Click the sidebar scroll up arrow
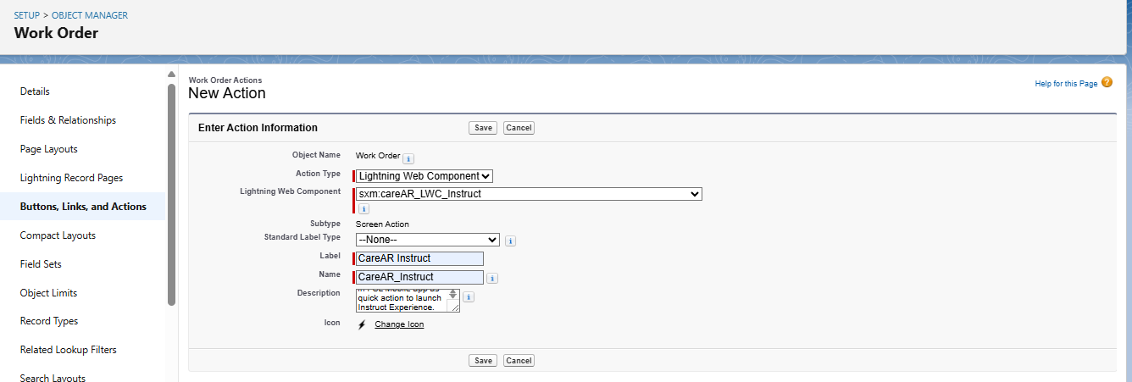Image resolution: width=1132 pixels, height=382 pixels. [x=172, y=75]
